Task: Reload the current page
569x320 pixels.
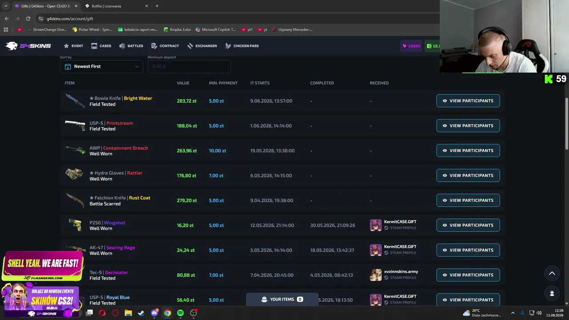Action: pos(28,19)
